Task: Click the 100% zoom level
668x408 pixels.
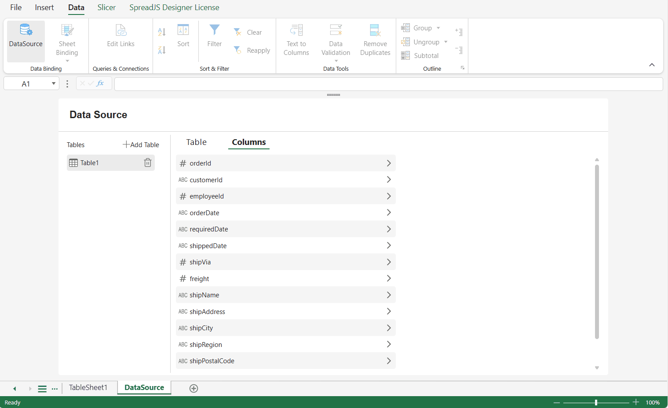Action: tap(653, 402)
